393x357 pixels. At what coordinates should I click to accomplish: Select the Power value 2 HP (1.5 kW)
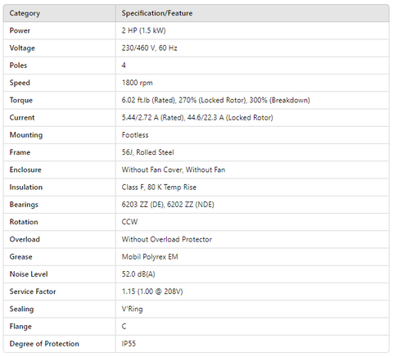(x=143, y=30)
